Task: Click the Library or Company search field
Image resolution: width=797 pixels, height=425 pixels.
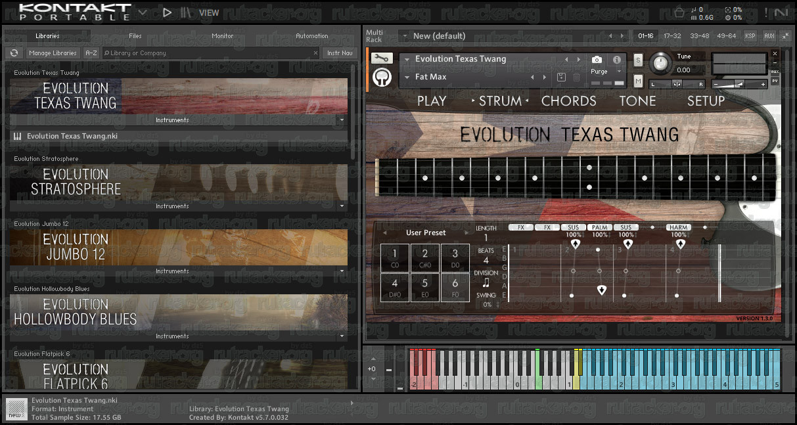Action: click(x=210, y=53)
